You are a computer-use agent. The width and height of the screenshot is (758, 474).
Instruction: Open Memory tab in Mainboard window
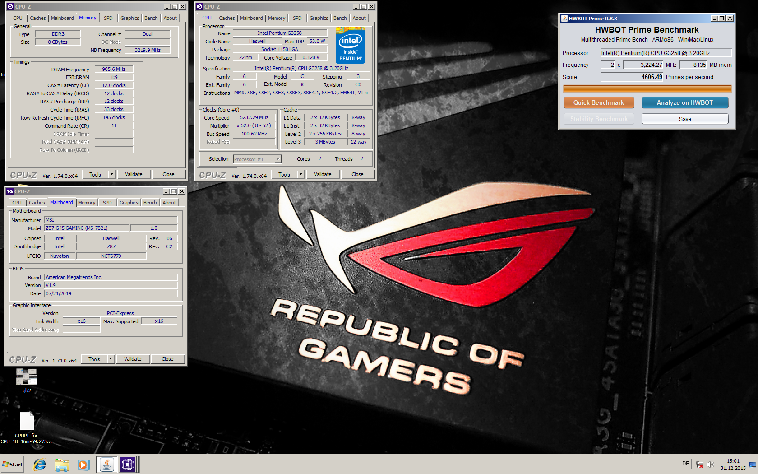[x=87, y=203]
